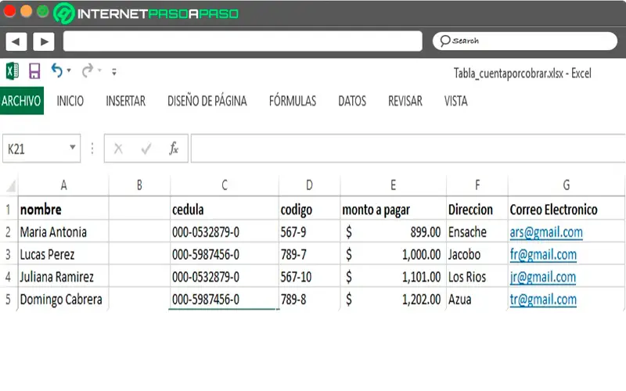
Task: Click the select-all corner triangle
Action: (x=11, y=186)
